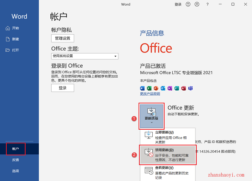252x181 pixels.
Task: Click the frowning face feedback icon
Action: 197,4
